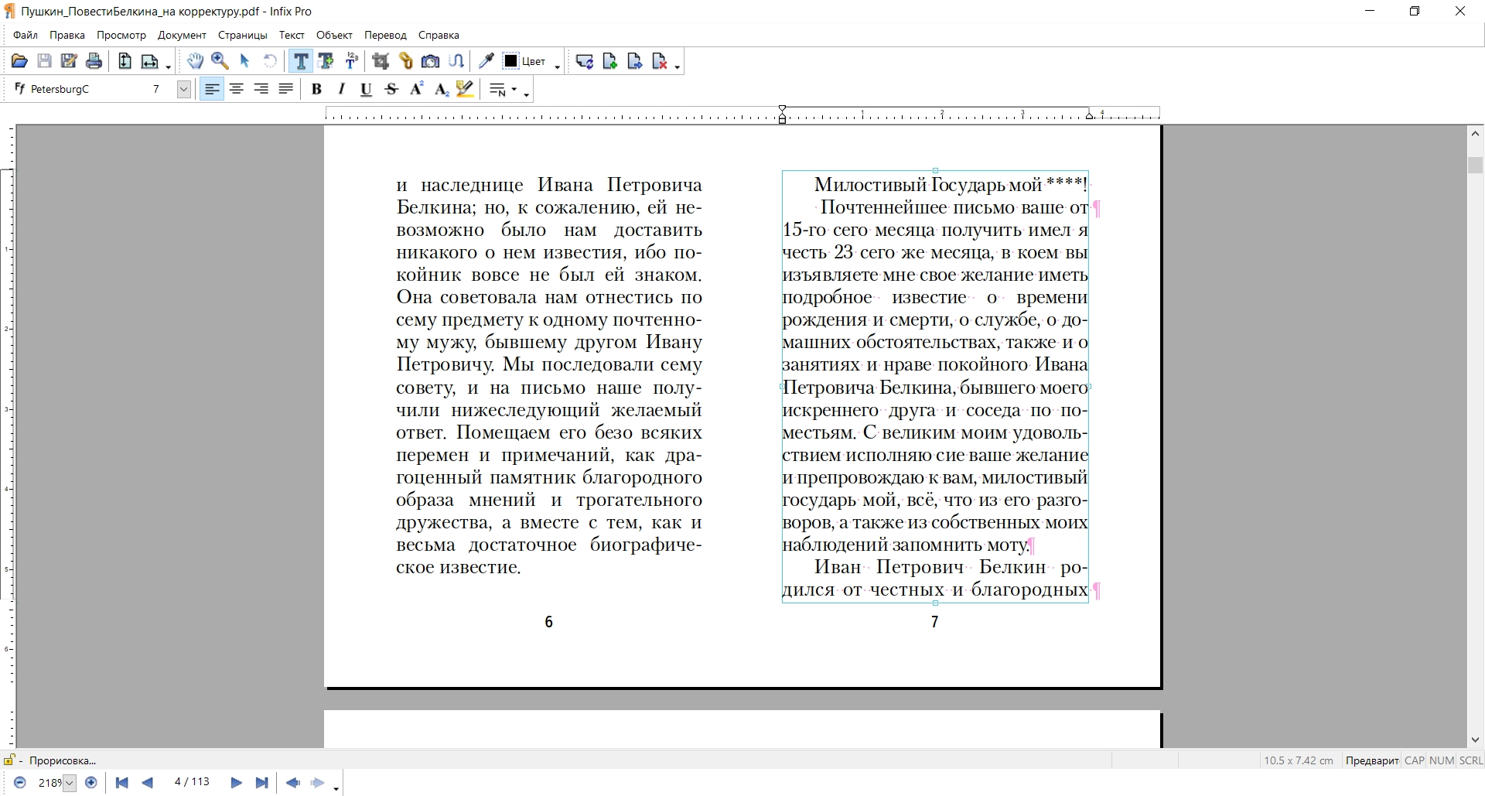Viewport: 1485px width, 796px height.
Task: Open the Текст menu
Action: 292,35
